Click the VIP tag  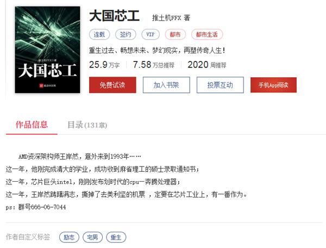coord(151,34)
